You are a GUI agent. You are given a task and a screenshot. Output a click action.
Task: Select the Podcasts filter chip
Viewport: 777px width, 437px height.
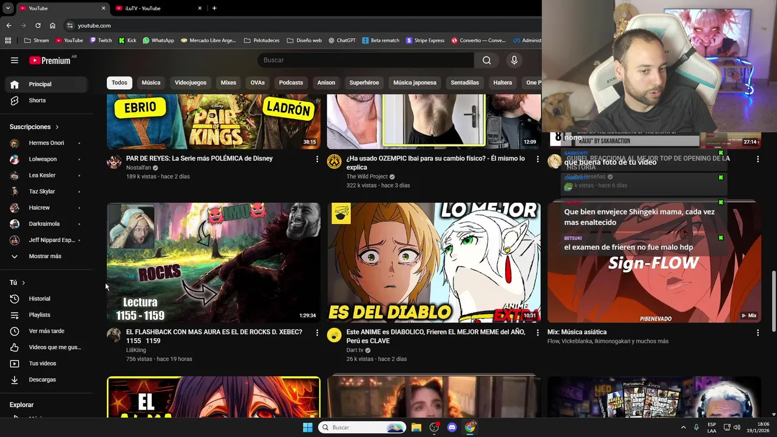coord(291,83)
